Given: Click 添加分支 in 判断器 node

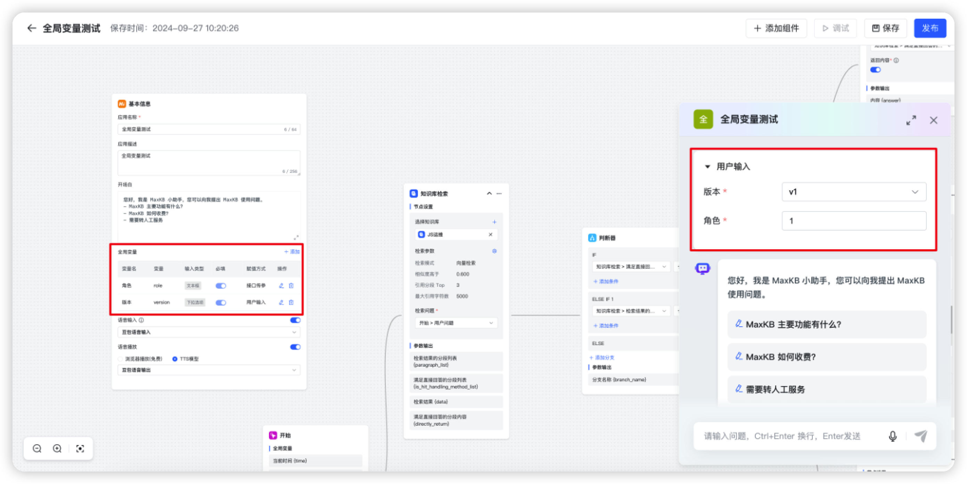Looking at the screenshot, I should point(602,358).
